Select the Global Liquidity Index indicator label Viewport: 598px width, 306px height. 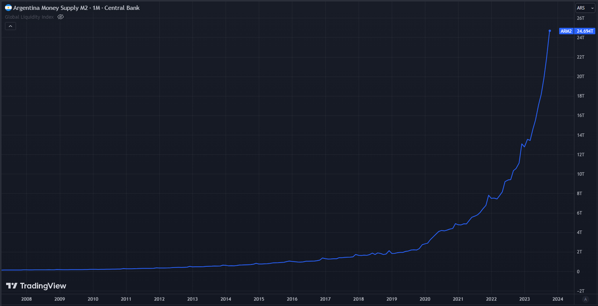(x=30, y=17)
